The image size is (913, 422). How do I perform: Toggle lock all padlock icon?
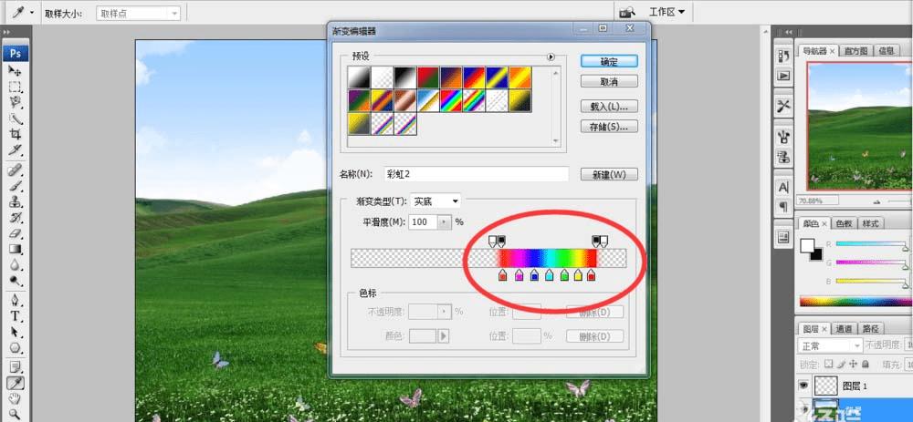click(865, 365)
